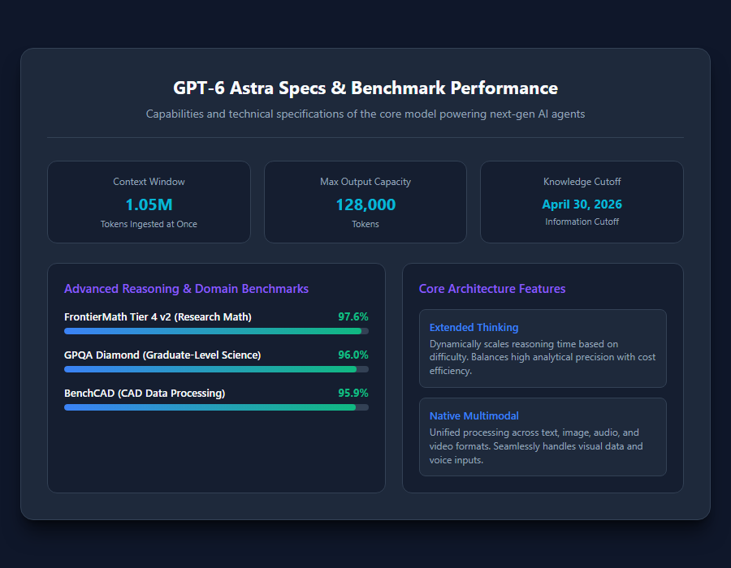
Task: Click the "FrontierMath Tier 4 v2 (Research Math)" label
Action: (158, 316)
